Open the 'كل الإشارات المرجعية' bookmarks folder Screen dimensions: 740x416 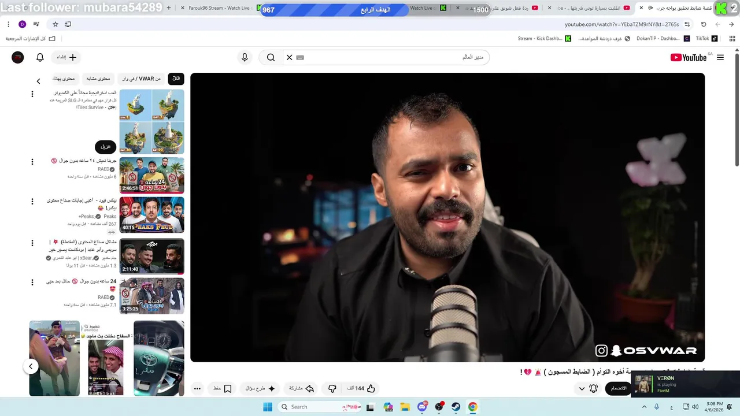31,39
